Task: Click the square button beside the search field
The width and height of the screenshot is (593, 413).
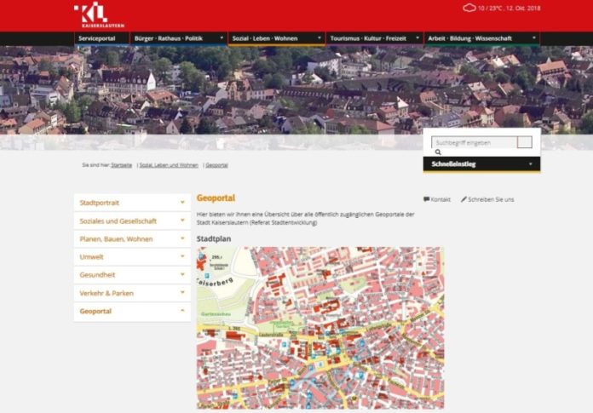Action: pyautogui.click(x=524, y=142)
